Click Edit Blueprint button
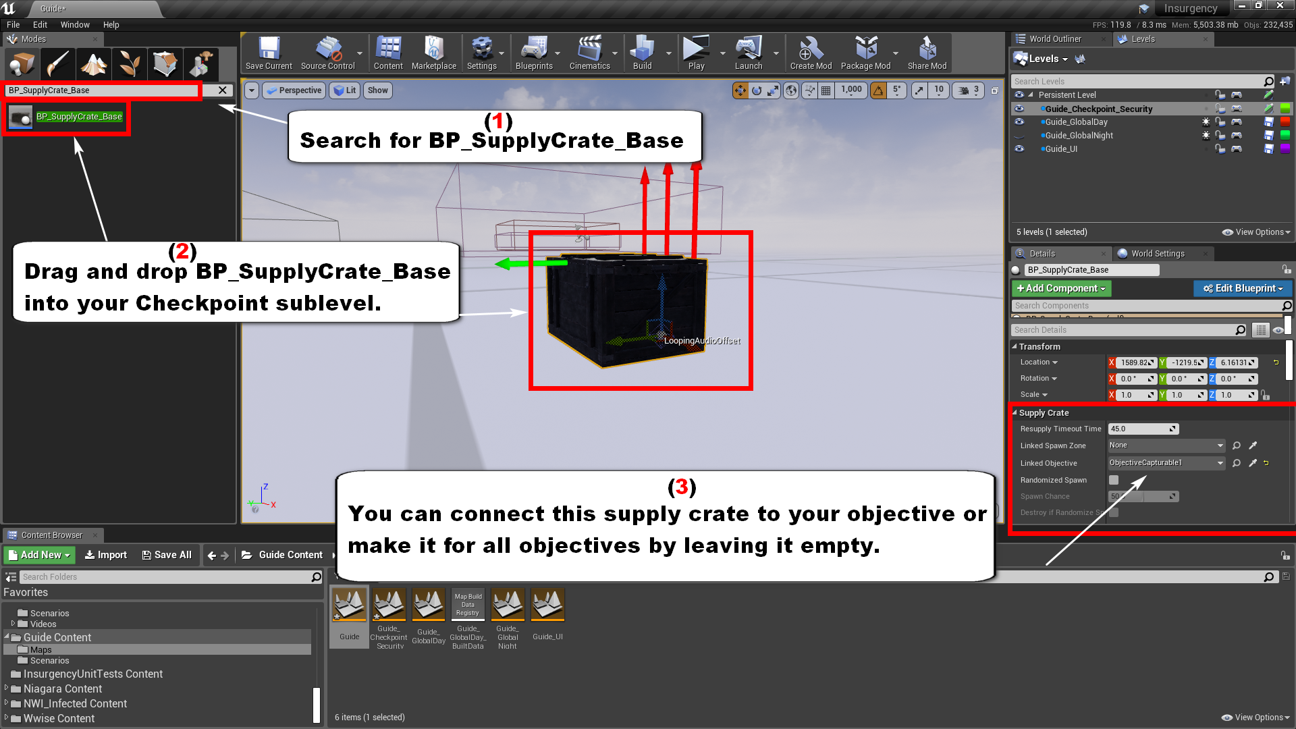The image size is (1296, 729). click(x=1243, y=288)
